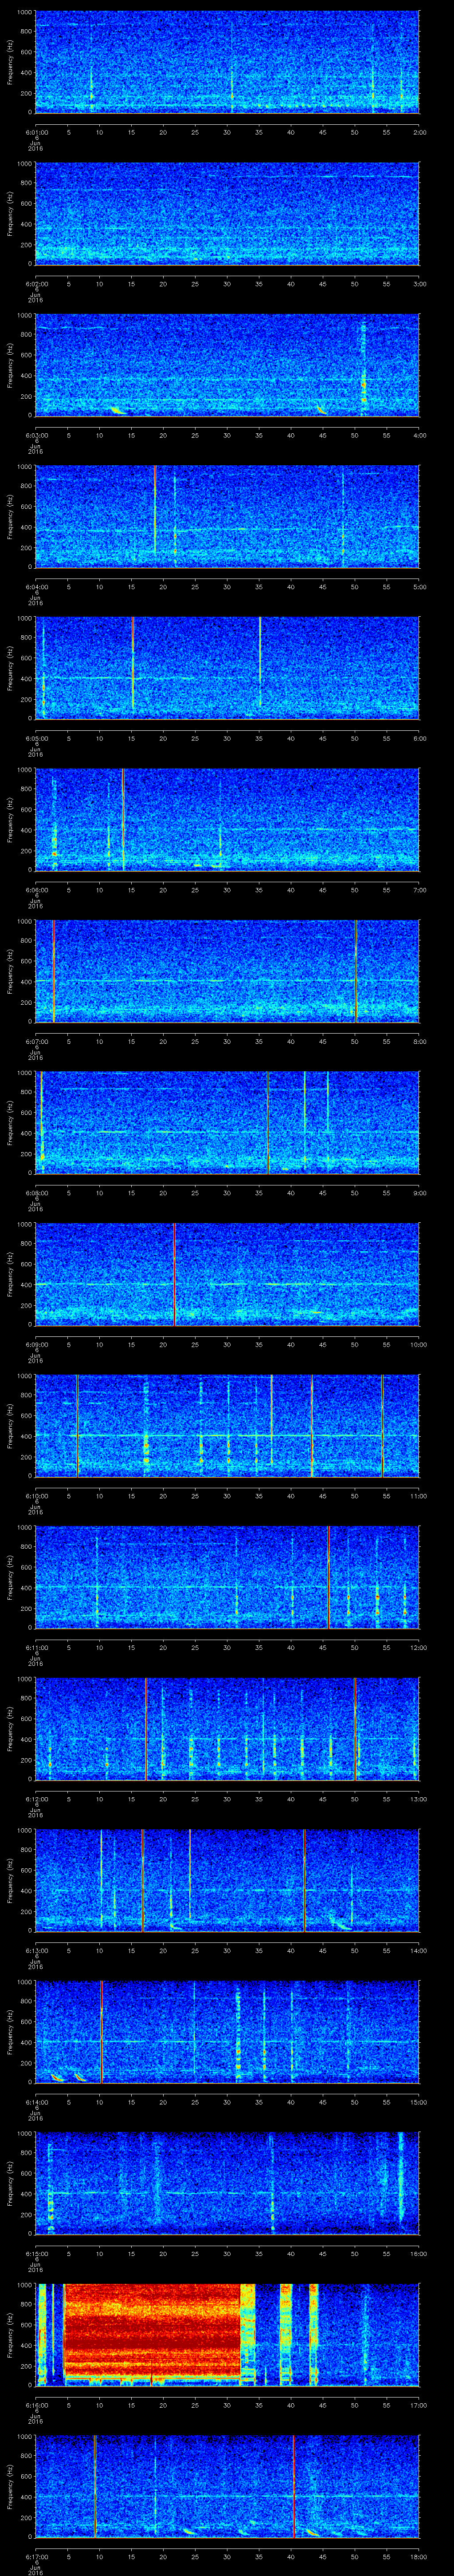This screenshot has height=2576, width=454.
Task: Select the 6:12:00 time axis label
Action: [36, 1798]
